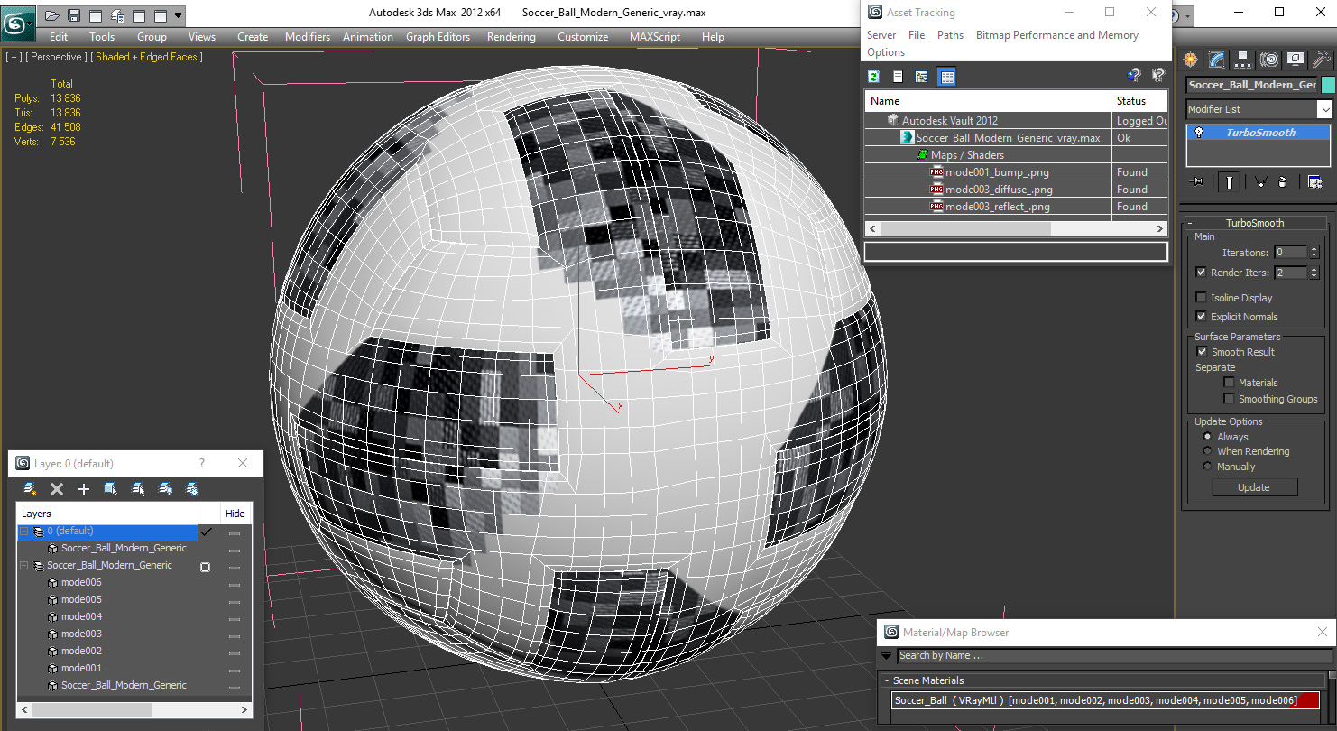Click Search by Name field in Material Browser
The height and width of the screenshot is (731, 1337).
(1113, 656)
